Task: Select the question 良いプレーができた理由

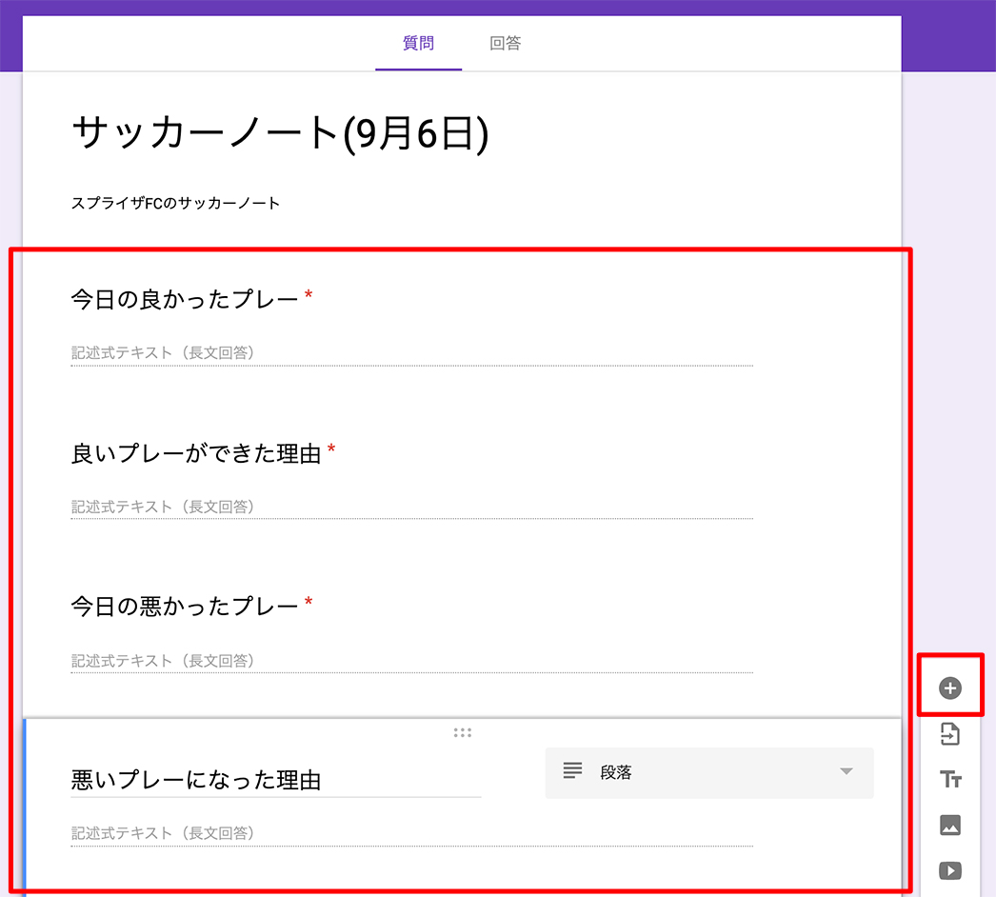Action: [196, 453]
